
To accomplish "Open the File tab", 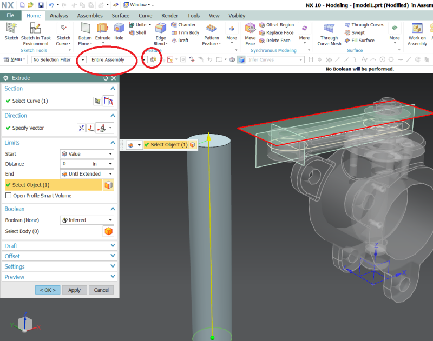I will [x=10, y=16].
